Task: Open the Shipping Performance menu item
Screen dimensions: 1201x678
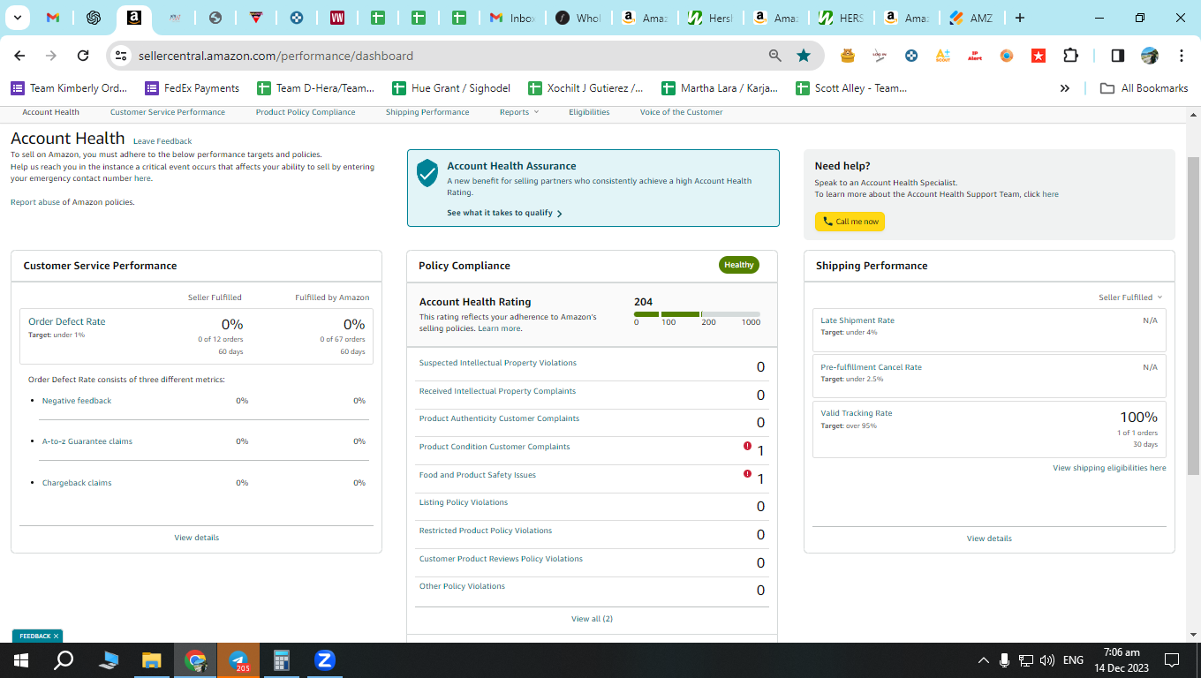Action: pos(427,112)
